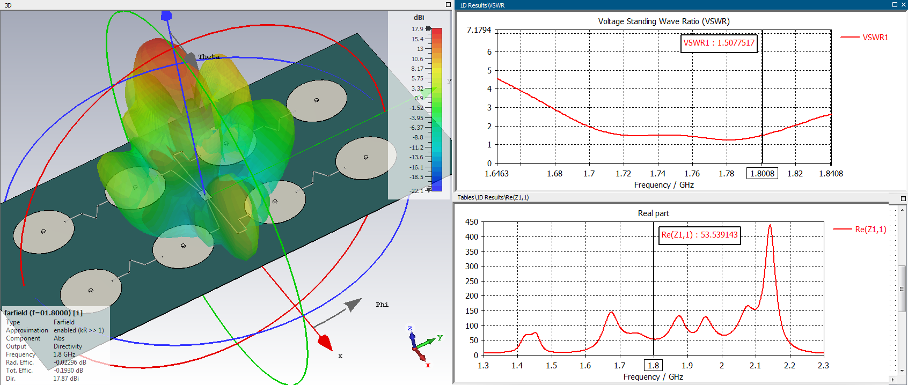Click the 2.3 x-axis label on Real part plot
The height and width of the screenshot is (385, 908).
(823, 366)
